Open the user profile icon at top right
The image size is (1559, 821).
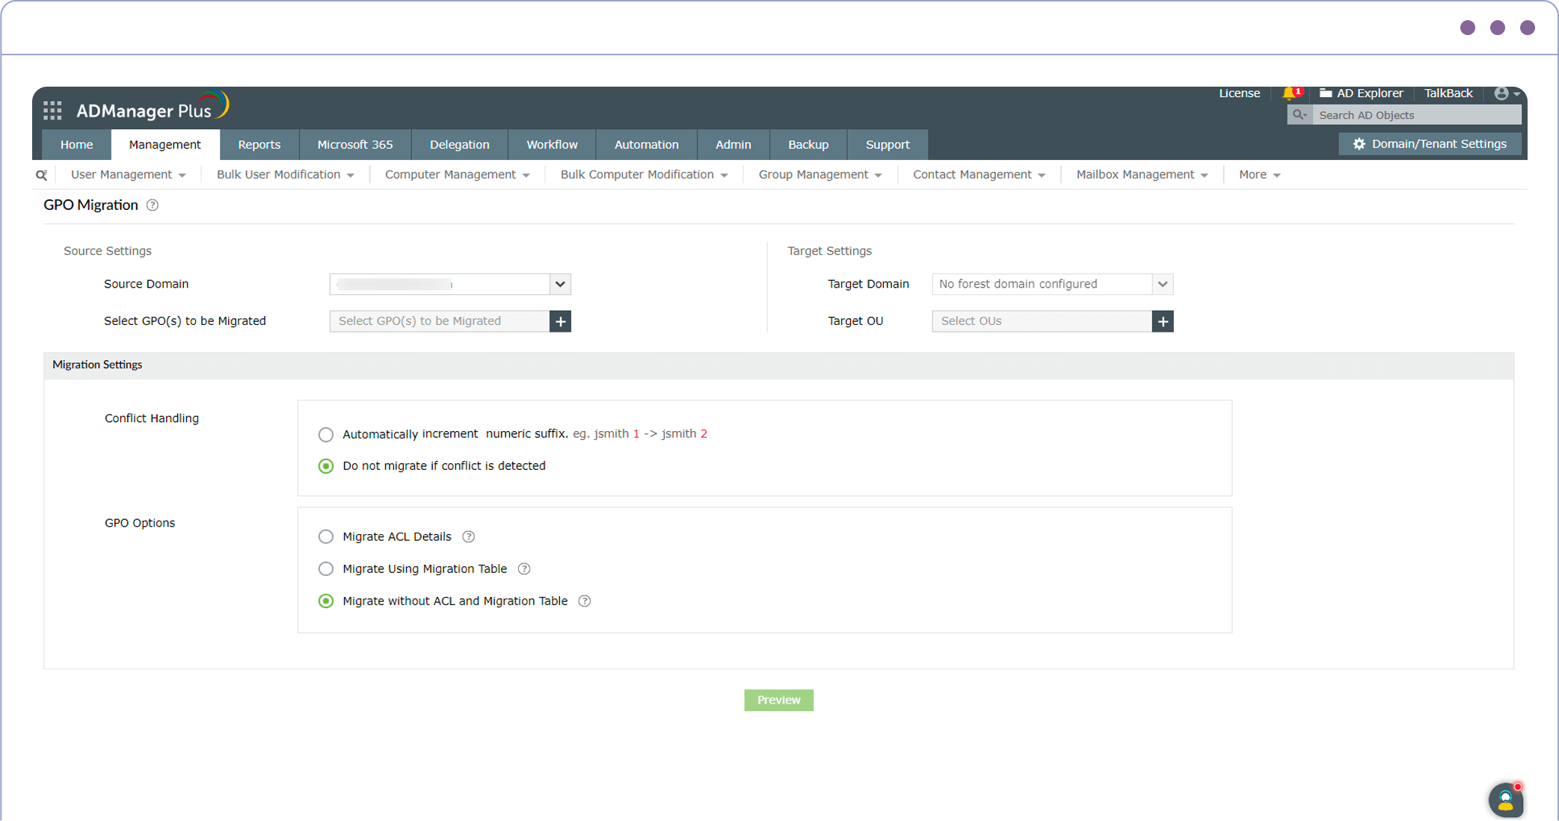(1503, 93)
